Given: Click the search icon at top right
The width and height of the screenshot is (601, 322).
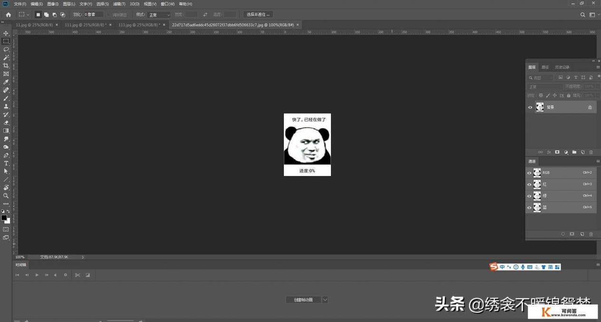Looking at the screenshot, I should (583, 15).
